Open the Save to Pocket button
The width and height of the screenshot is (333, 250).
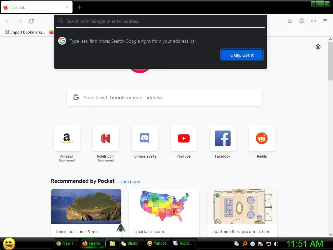(x=290, y=21)
